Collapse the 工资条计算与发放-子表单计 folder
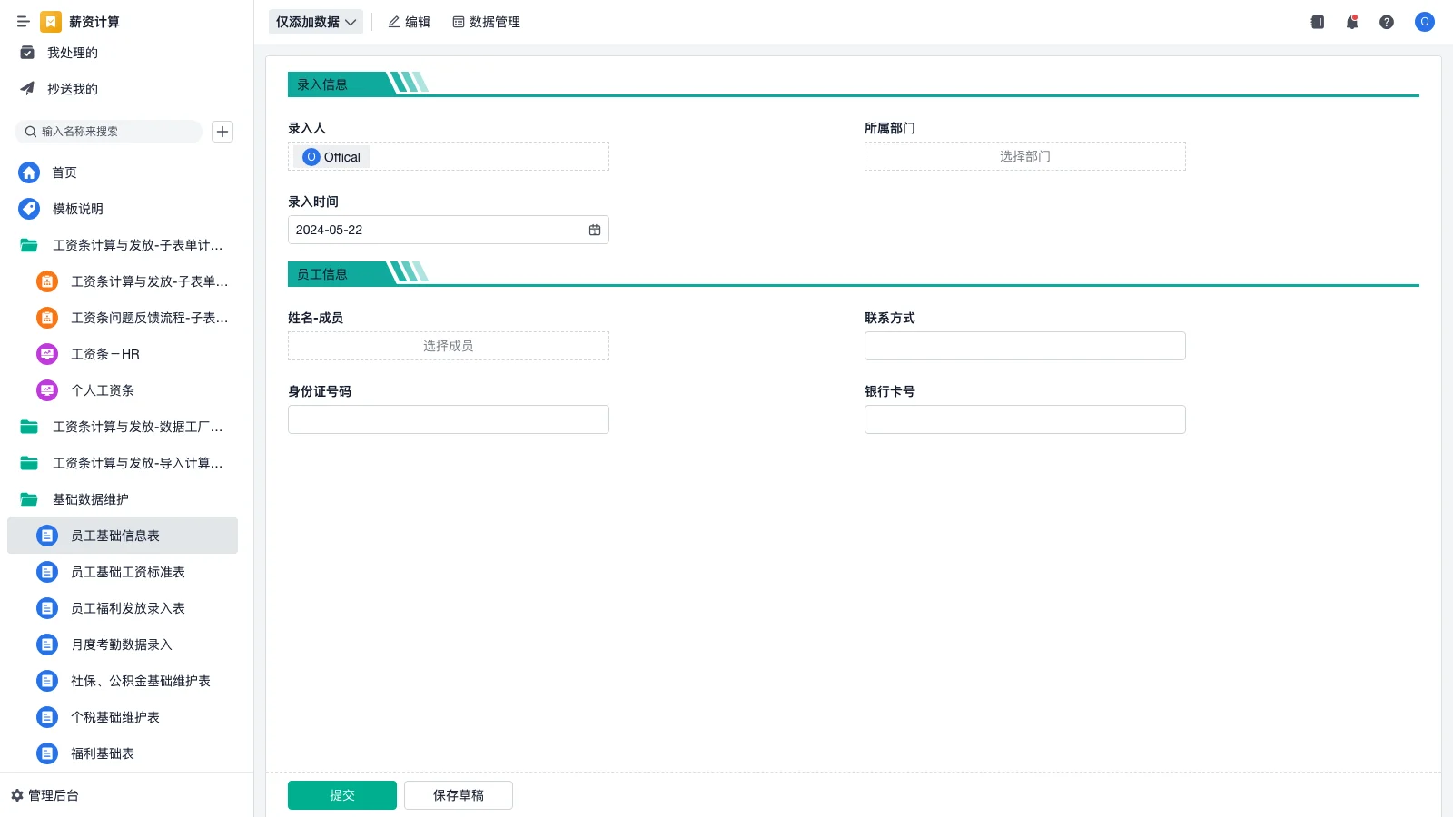This screenshot has height=817, width=1453. 123,245
